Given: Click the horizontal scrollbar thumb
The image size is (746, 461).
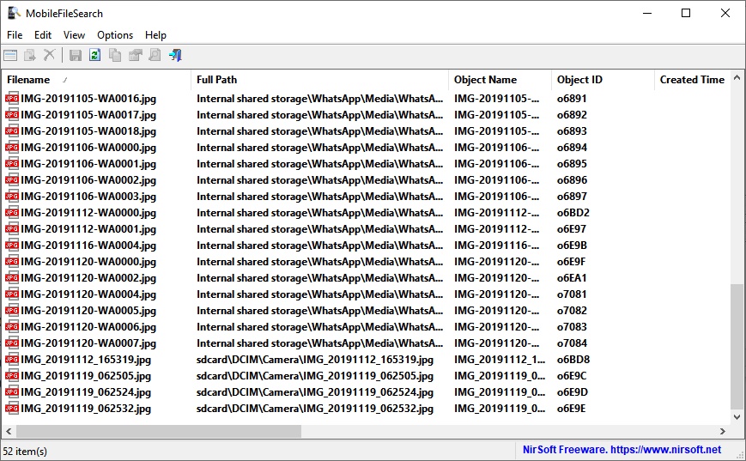Looking at the screenshot, I should tap(159, 432).
